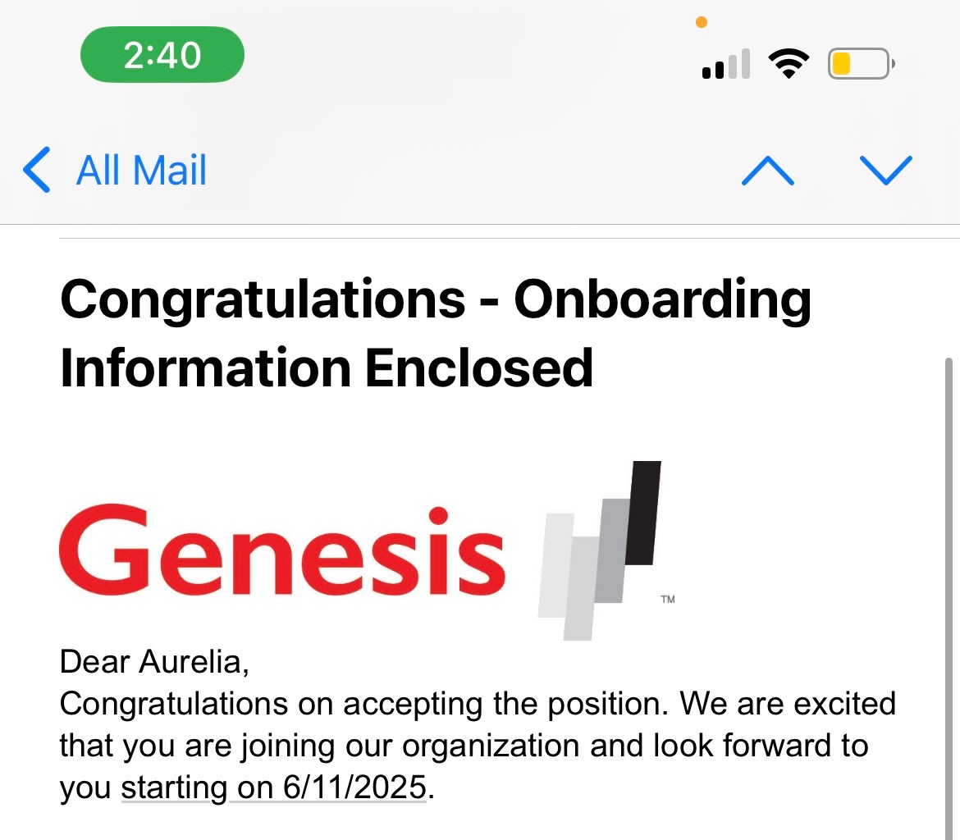The image size is (960, 840).
Task: Open the underlined "starting on 6/11/2025" date link
Action: (274, 788)
